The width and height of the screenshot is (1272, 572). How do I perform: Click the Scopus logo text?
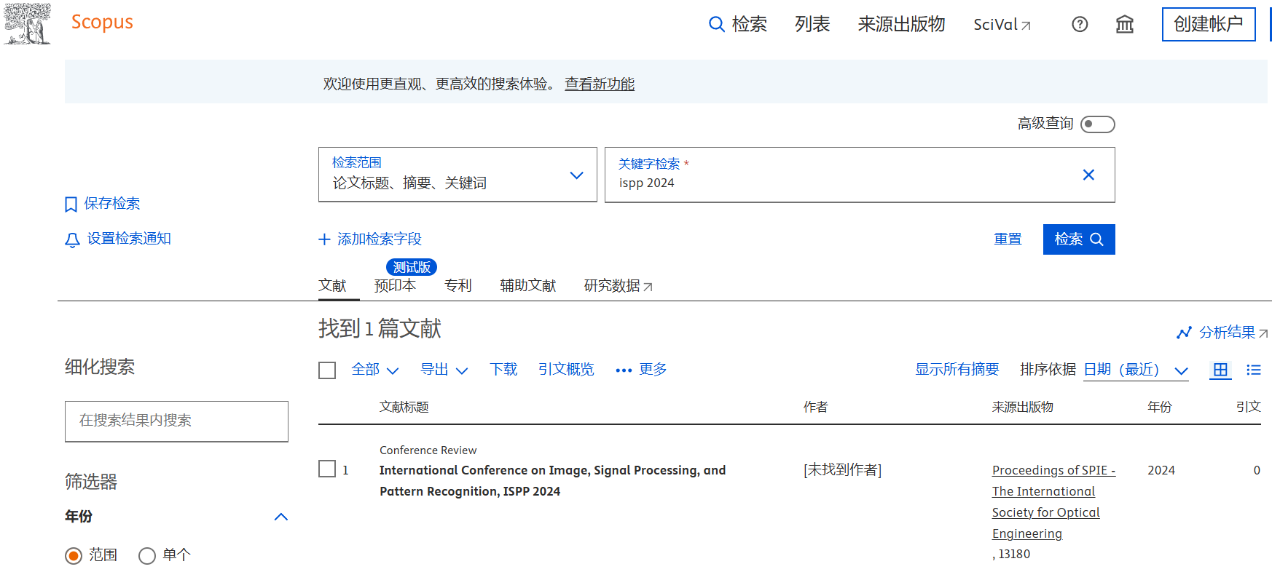(x=102, y=23)
